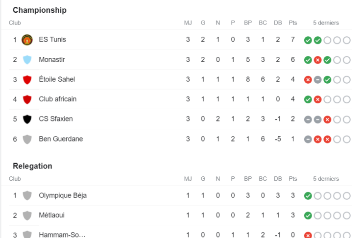Viewport: 363px width, 238px height.
Task: Click Ben Guerdane's gray shield icon
Action: pyautogui.click(x=27, y=139)
